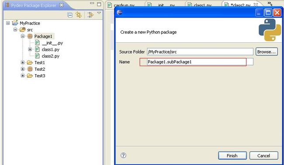This screenshot has height=165, width=284.
Task: Expand the class1.py node
Action: click(30, 49)
